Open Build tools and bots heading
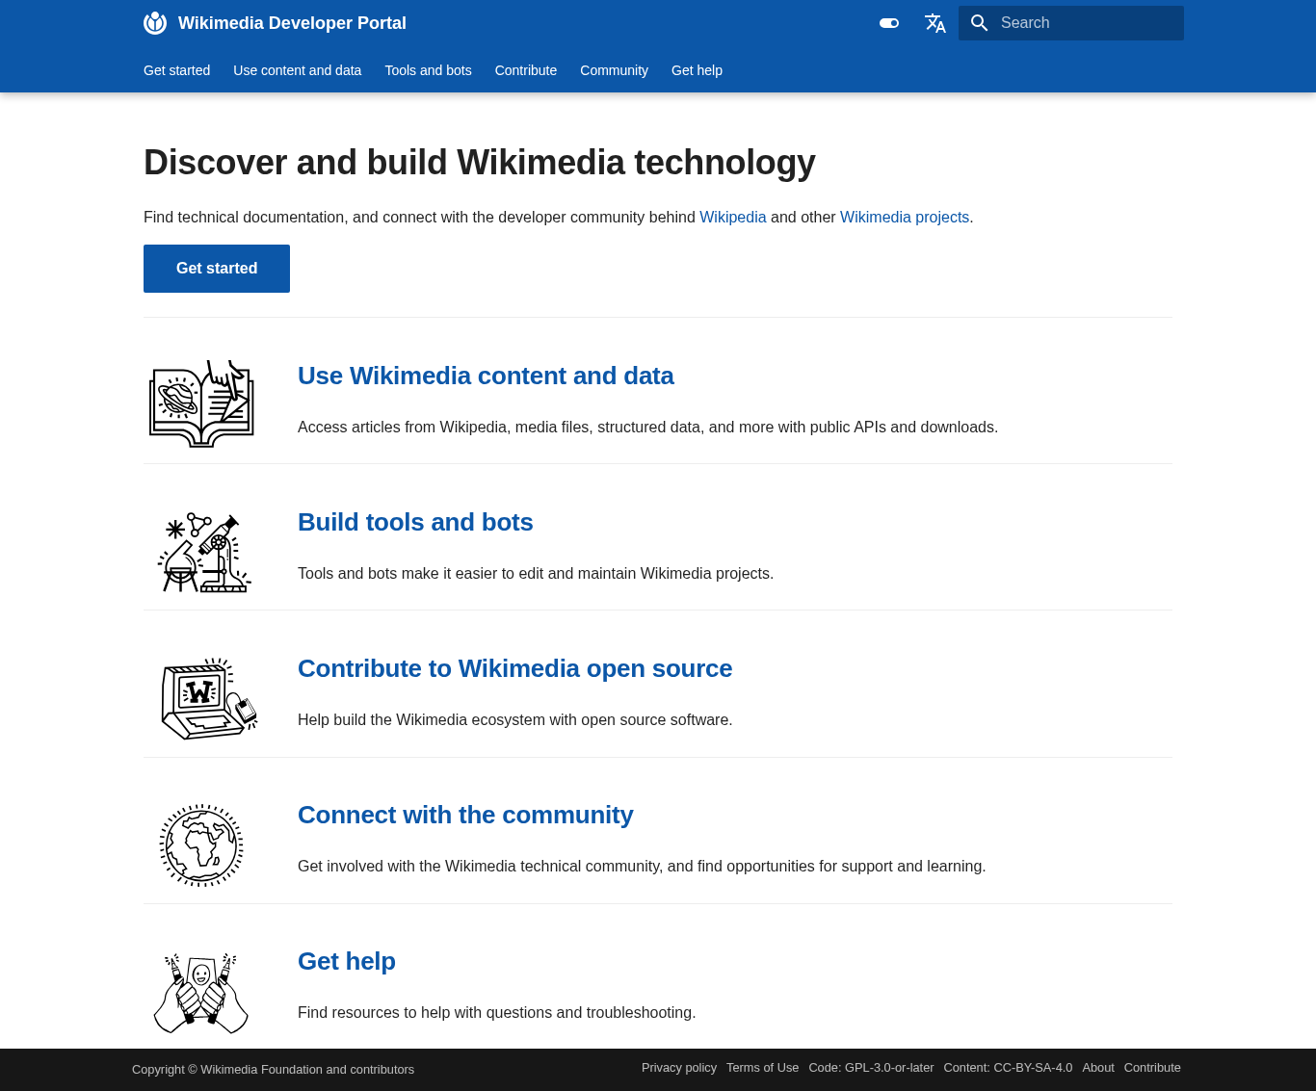 415,522
